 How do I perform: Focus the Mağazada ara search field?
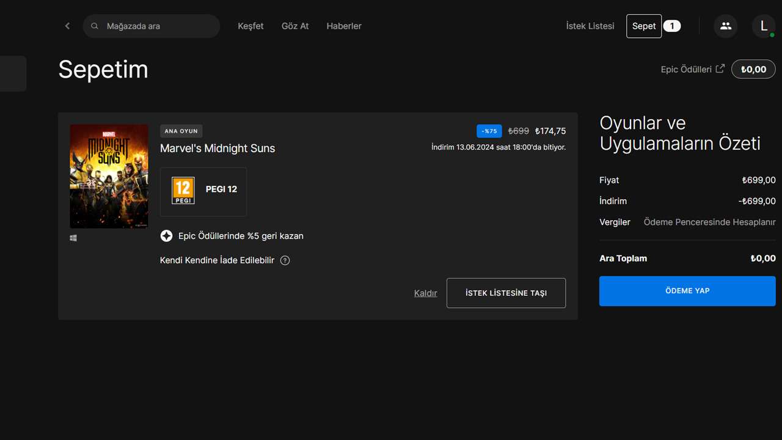(x=152, y=26)
